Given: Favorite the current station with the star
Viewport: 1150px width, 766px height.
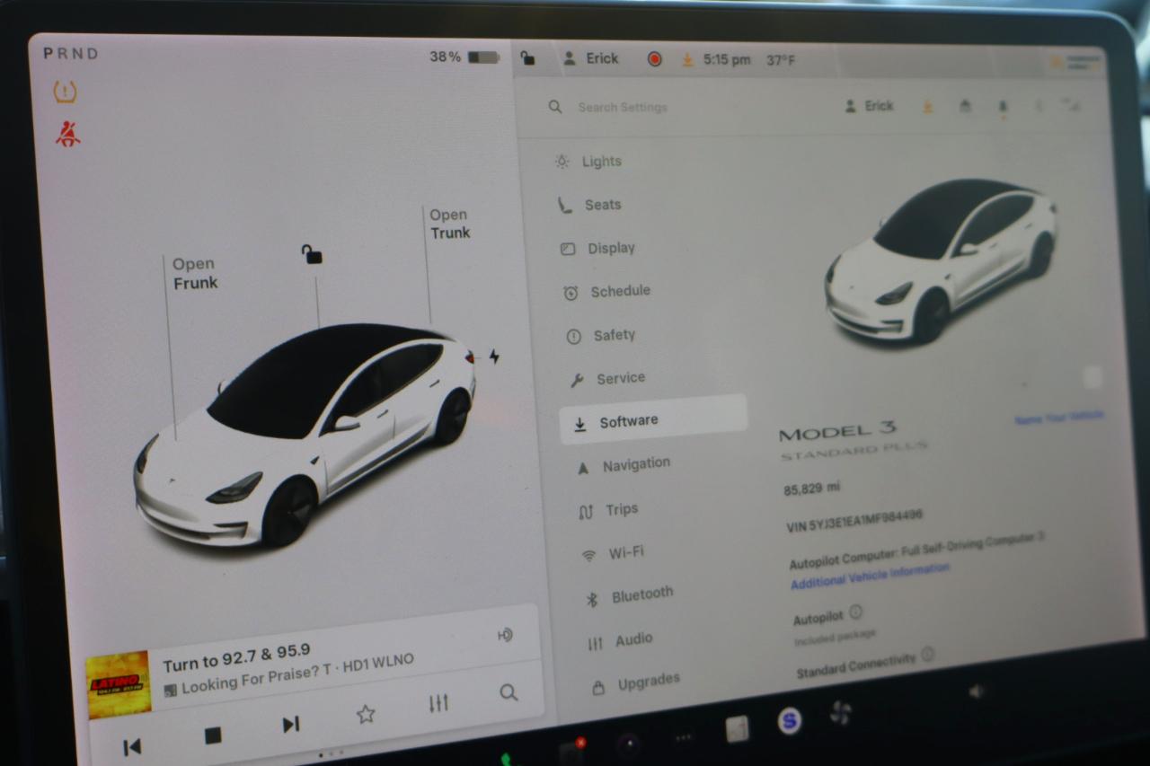Looking at the screenshot, I should pyautogui.click(x=366, y=712).
